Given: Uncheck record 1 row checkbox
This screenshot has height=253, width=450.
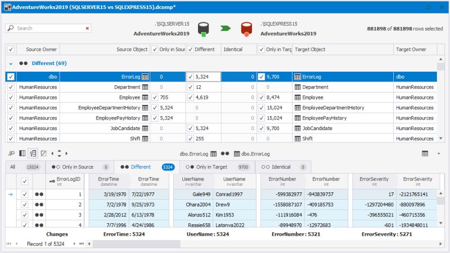Looking at the screenshot, I should (x=25, y=194).
